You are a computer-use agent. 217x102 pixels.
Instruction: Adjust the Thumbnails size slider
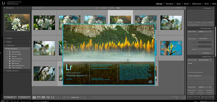[x=177, y=99]
